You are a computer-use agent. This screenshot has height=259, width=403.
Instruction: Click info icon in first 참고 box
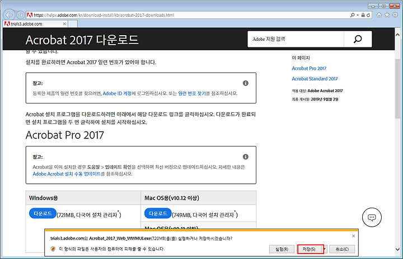(246, 83)
